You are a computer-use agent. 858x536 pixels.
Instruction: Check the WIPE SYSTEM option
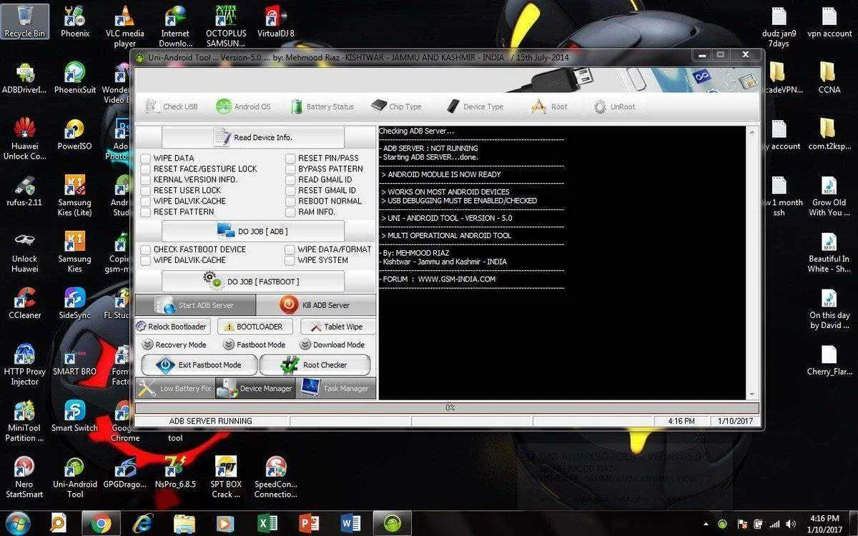point(290,260)
